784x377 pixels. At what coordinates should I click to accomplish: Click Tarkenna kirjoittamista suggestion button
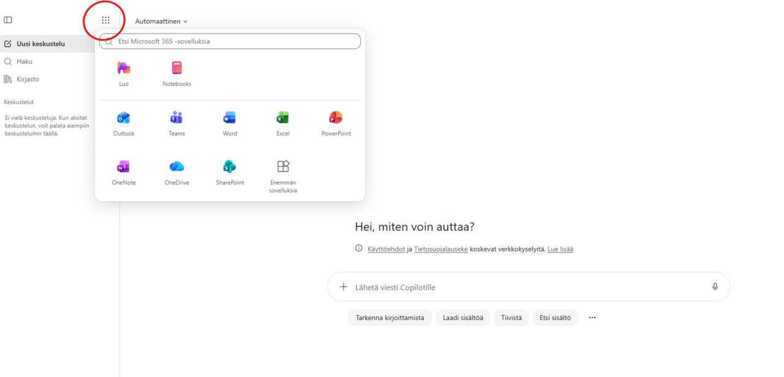pyautogui.click(x=390, y=318)
